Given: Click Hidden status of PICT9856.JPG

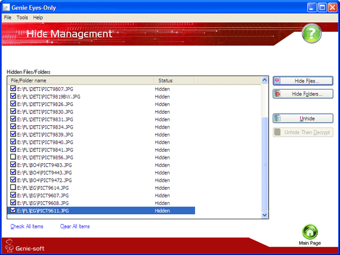Looking at the screenshot, I should click(x=162, y=158).
